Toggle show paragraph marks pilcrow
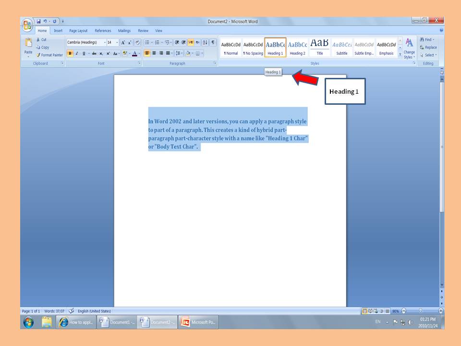 (x=213, y=42)
